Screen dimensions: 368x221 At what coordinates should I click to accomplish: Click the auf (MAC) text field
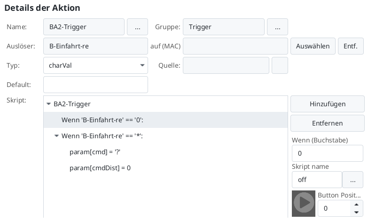(x=235, y=47)
